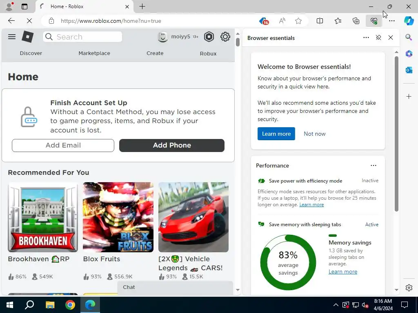The height and width of the screenshot is (313, 418).
Task: Select the Home - Roblox tab
Action: [x=84, y=7]
